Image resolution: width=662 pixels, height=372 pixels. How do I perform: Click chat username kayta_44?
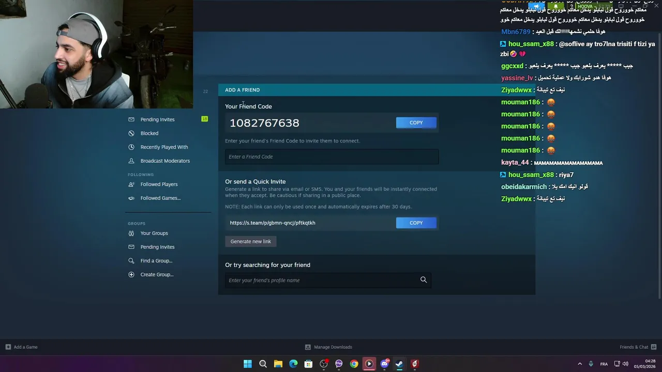(515, 163)
